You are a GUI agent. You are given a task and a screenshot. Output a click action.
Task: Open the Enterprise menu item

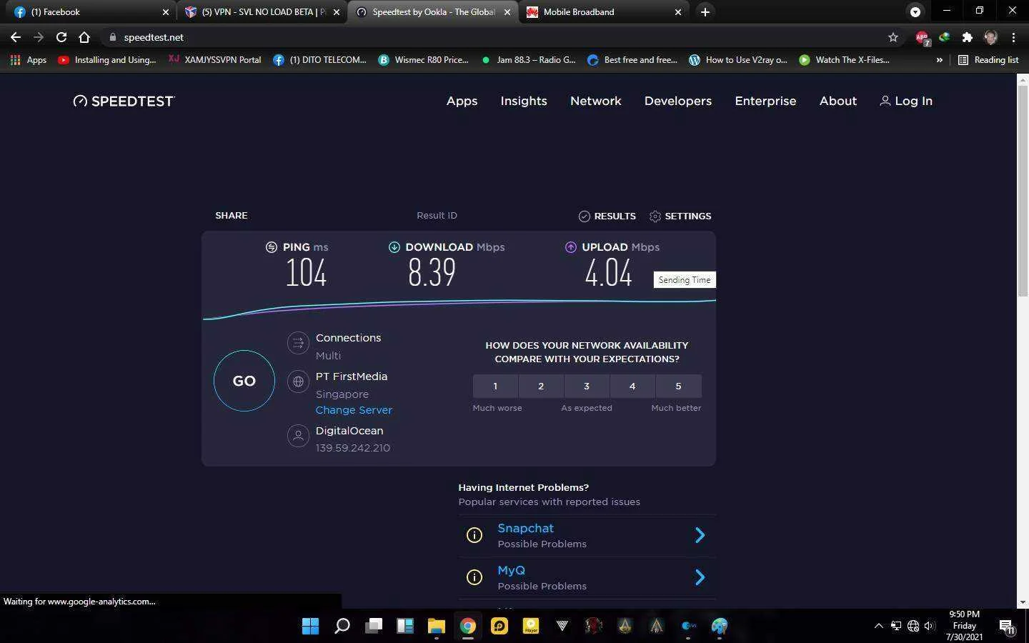click(765, 101)
